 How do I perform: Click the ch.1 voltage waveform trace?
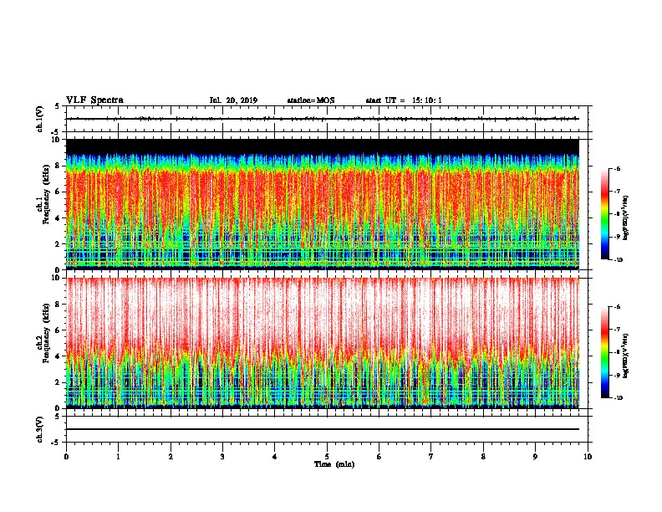(323, 119)
